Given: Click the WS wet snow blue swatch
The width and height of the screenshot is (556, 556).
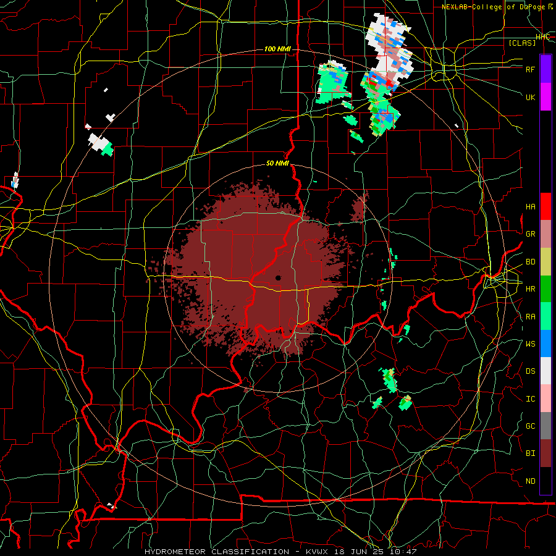Looking at the screenshot, I should click(545, 343).
